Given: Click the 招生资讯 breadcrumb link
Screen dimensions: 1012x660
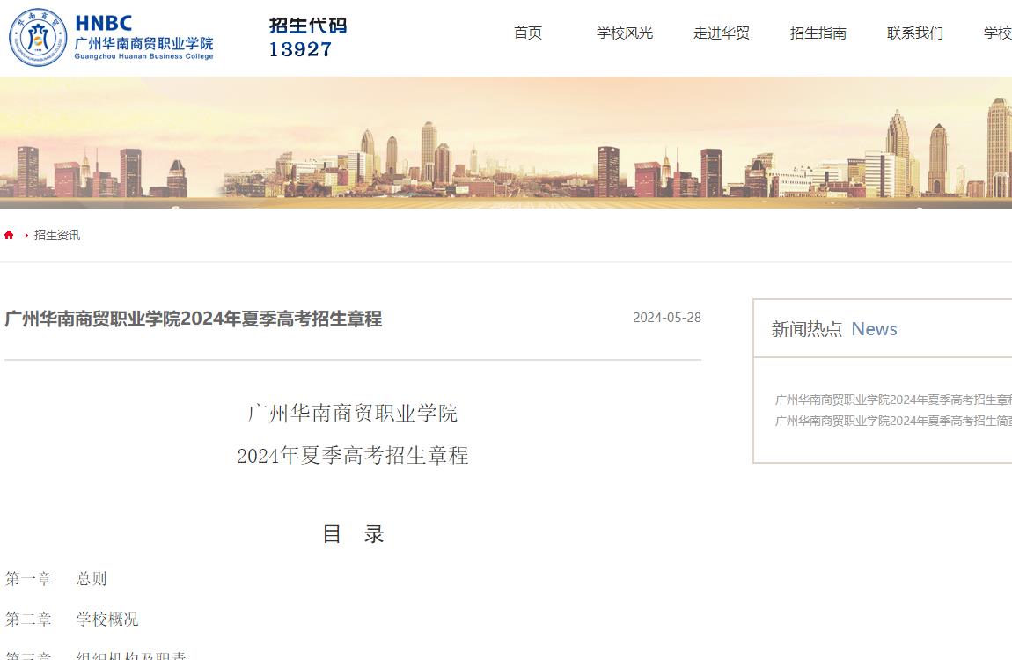Looking at the screenshot, I should [57, 235].
